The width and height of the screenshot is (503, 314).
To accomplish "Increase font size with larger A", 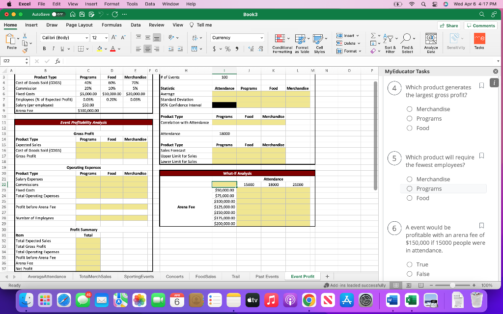I will [x=114, y=37].
